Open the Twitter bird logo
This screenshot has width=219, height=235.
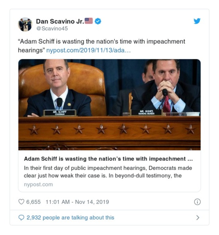coord(197,21)
